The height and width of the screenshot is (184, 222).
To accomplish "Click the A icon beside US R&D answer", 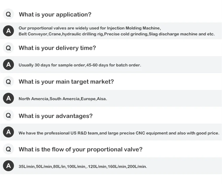I will (8, 133).
